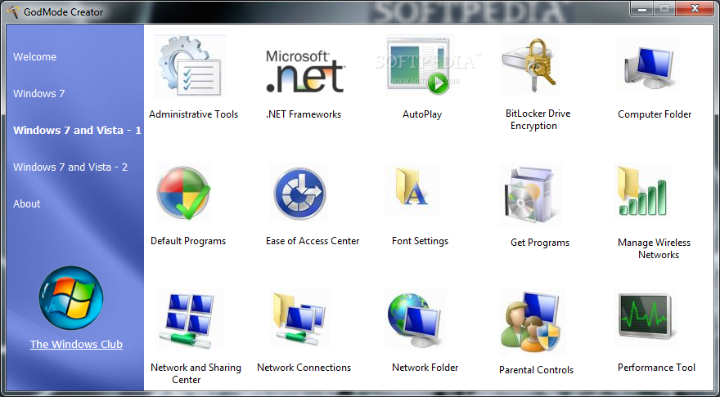720x397 pixels.
Task: Click the Default Programs checkmark icon
Action: click(183, 192)
